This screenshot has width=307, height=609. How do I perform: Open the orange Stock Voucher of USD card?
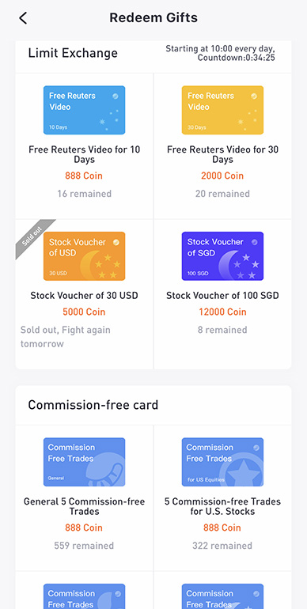tap(85, 256)
